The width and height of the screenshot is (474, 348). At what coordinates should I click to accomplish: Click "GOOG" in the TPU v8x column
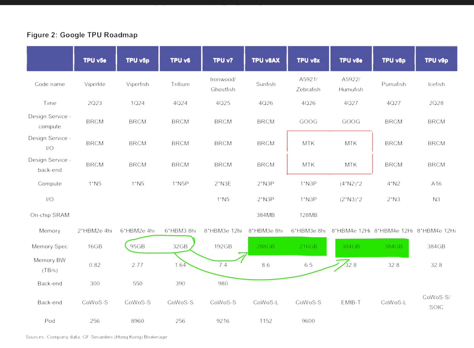coord(308,122)
